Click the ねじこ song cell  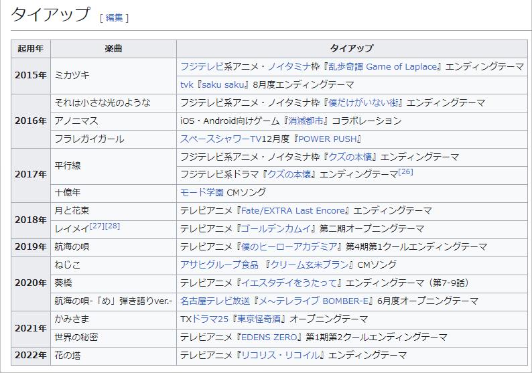[x=113, y=265]
